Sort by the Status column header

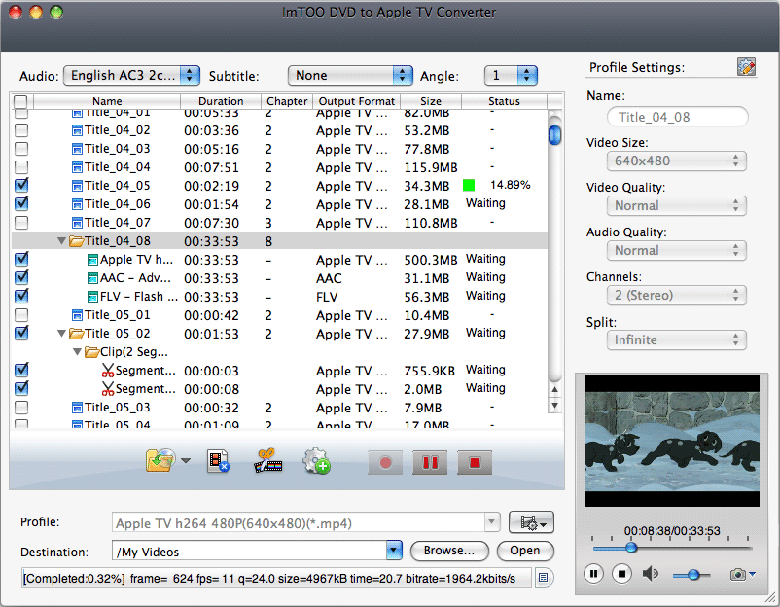pos(504,101)
